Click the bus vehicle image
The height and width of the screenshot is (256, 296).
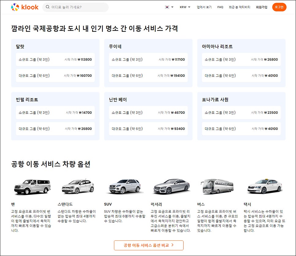(217, 187)
